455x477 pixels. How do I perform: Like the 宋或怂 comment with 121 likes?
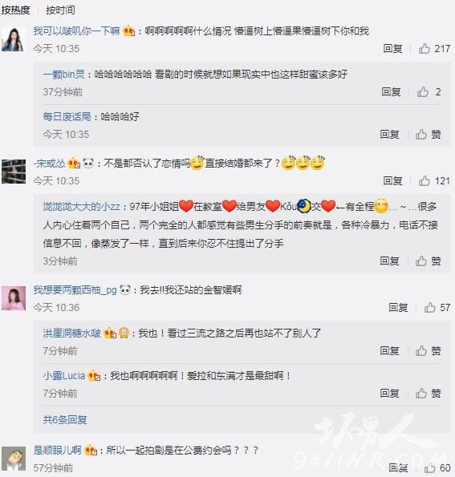coord(434,181)
